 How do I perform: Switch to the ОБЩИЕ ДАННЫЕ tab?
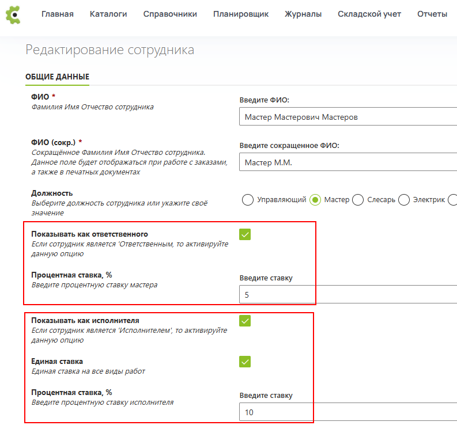point(57,77)
